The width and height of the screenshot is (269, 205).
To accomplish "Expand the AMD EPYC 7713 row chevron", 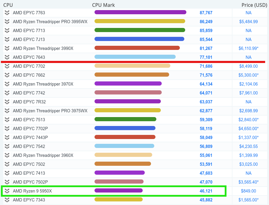I will [7, 31].
